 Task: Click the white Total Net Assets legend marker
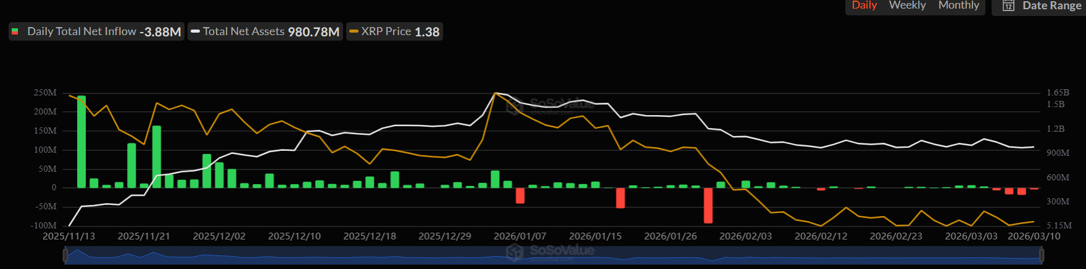[x=195, y=31]
